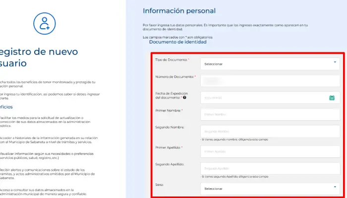The image size is (347, 198).
Task: Open the Tipo de Documento dropdown
Action: coord(270,64)
